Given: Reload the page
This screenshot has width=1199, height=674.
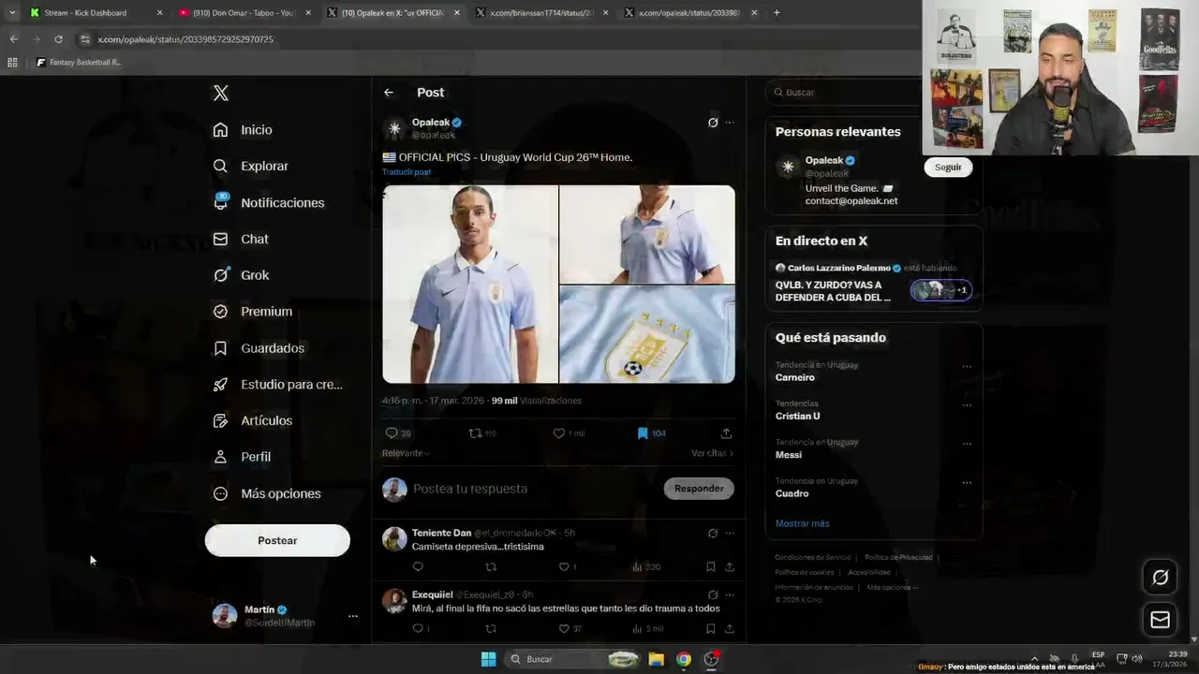Looking at the screenshot, I should [x=58, y=39].
